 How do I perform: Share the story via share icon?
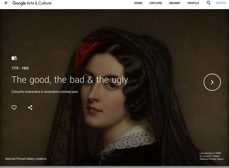click(30, 108)
